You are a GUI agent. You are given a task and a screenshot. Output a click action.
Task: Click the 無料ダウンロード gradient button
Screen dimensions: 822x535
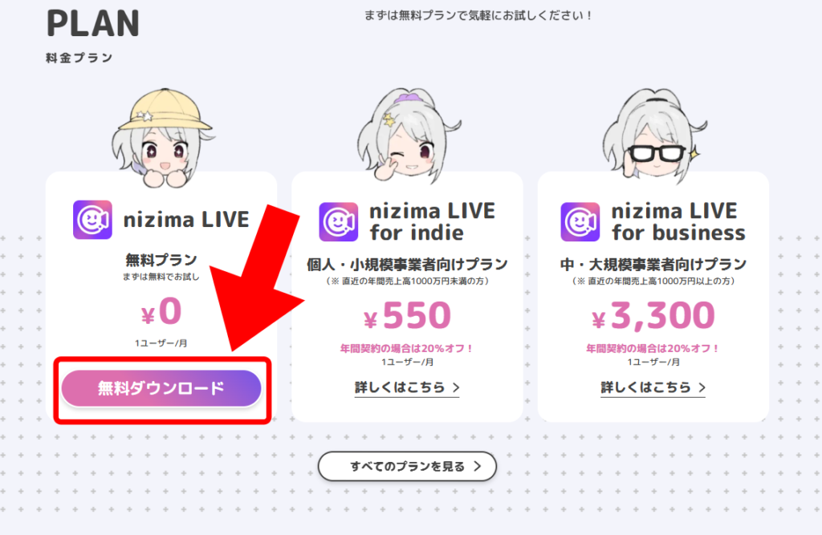pyautogui.click(x=161, y=388)
